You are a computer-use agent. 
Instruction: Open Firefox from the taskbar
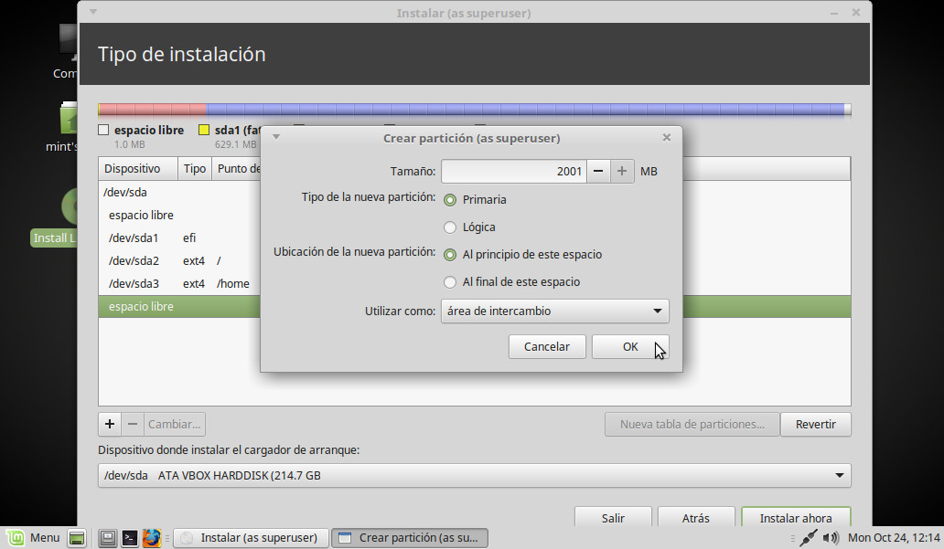(x=152, y=538)
